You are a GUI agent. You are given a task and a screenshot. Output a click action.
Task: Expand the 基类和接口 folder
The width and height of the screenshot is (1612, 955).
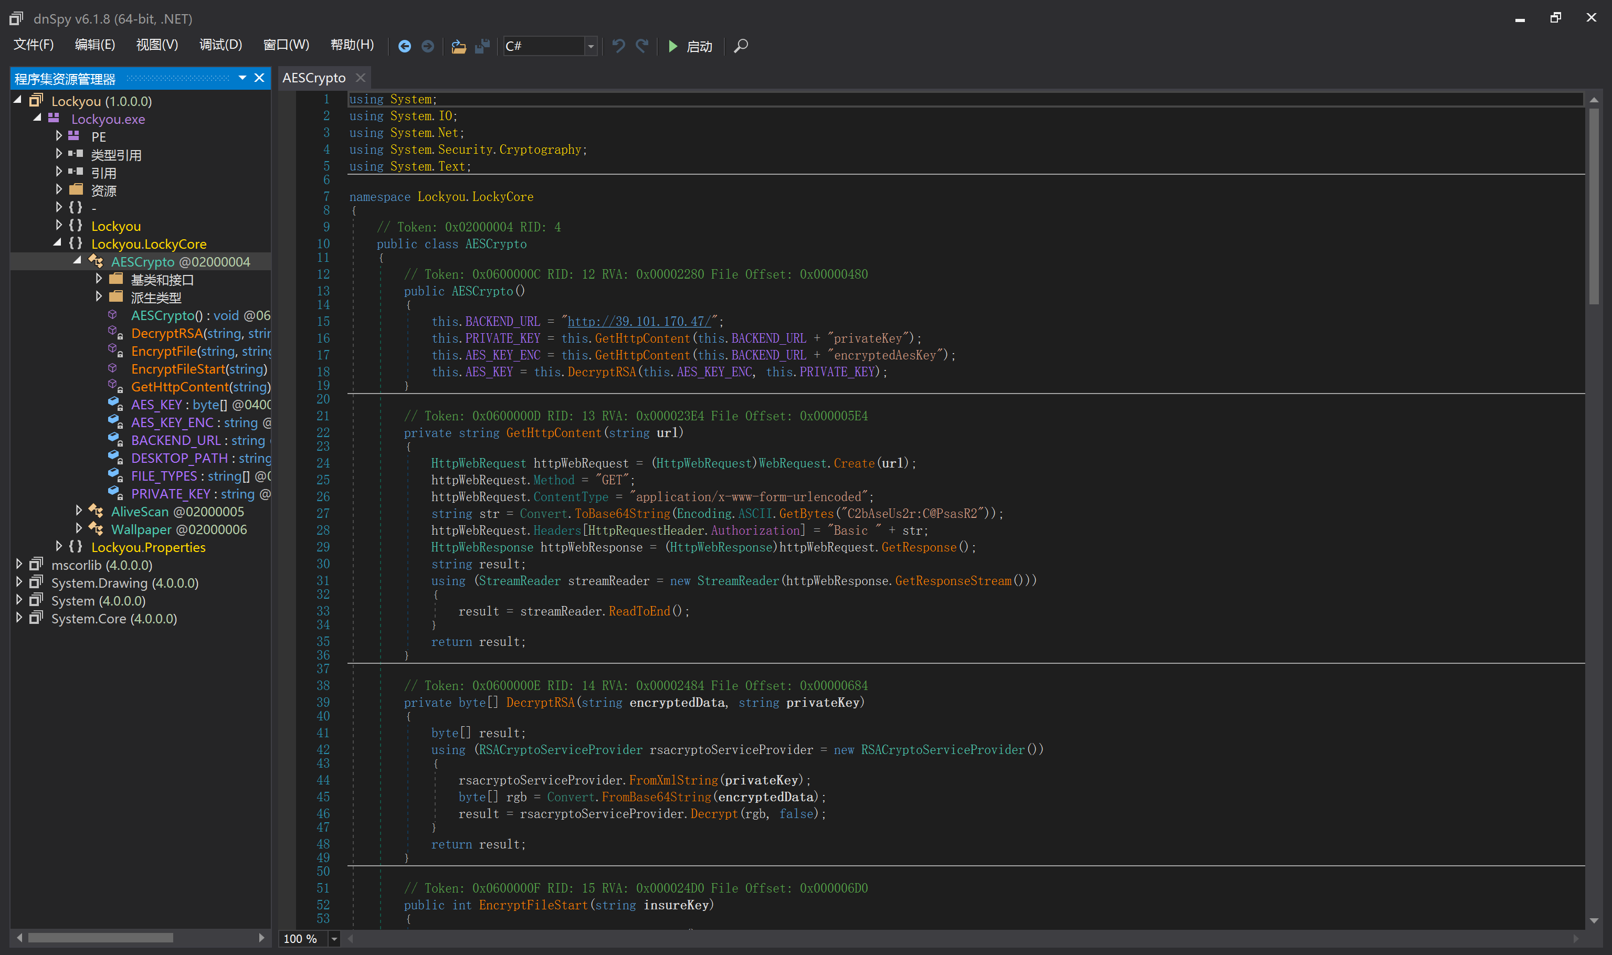pyautogui.click(x=99, y=279)
